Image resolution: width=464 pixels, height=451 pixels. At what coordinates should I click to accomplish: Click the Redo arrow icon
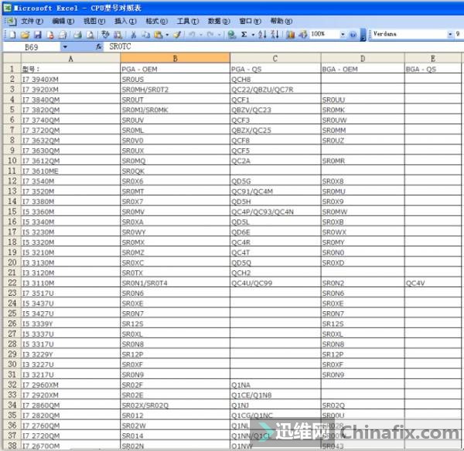[x=210, y=35]
